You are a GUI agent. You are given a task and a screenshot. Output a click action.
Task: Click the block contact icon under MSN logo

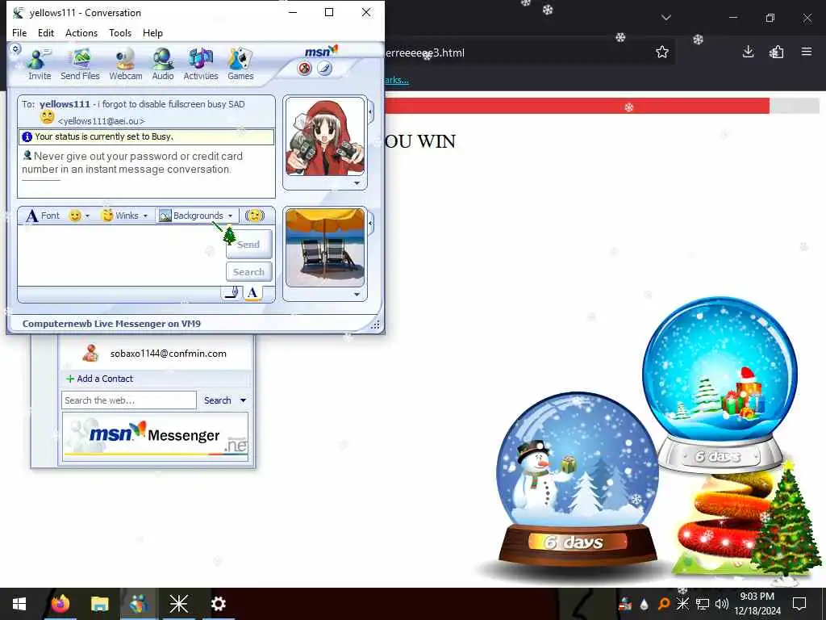tap(304, 68)
